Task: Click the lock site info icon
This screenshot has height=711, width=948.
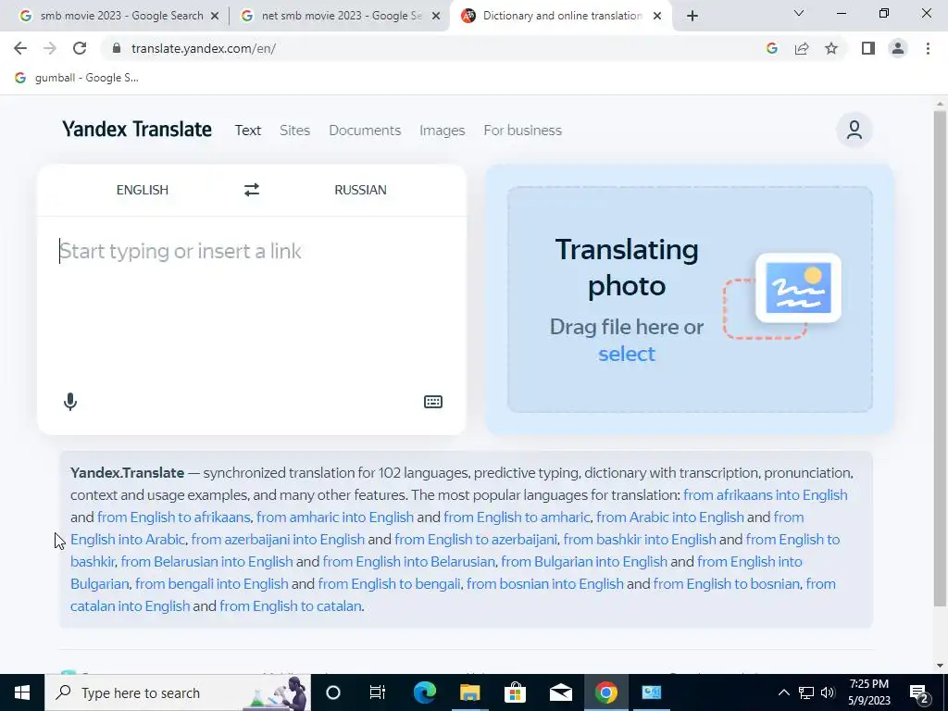Action: (117, 48)
